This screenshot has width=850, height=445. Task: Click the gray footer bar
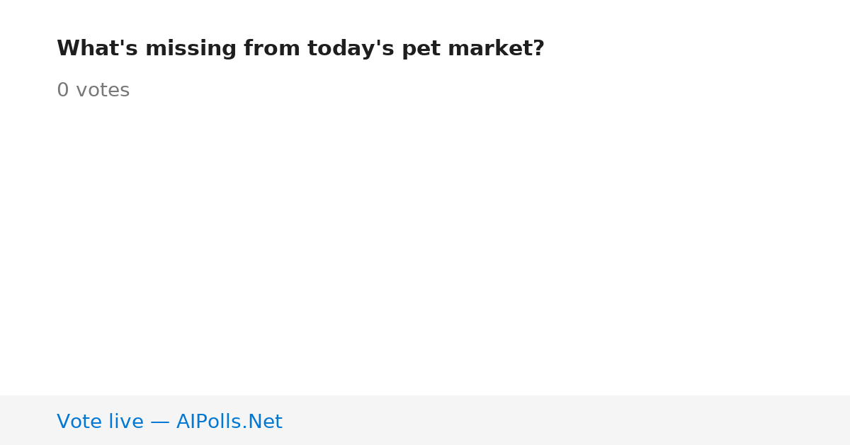point(425,420)
